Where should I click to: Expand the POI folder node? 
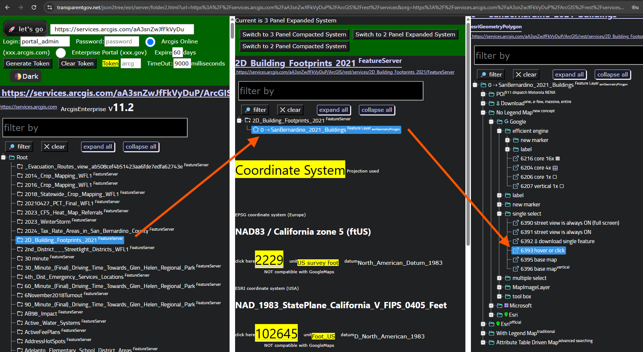click(x=483, y=94)
